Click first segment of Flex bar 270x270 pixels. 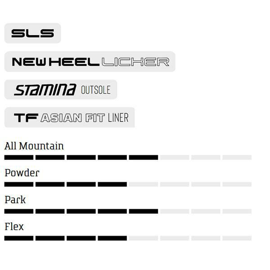19,238
